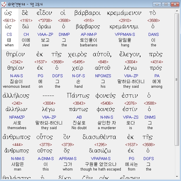The height and width of the screenshot is (181, 181).
Task: Click the Greek word διασωθέντα
Action: click(x=100, y=137)
